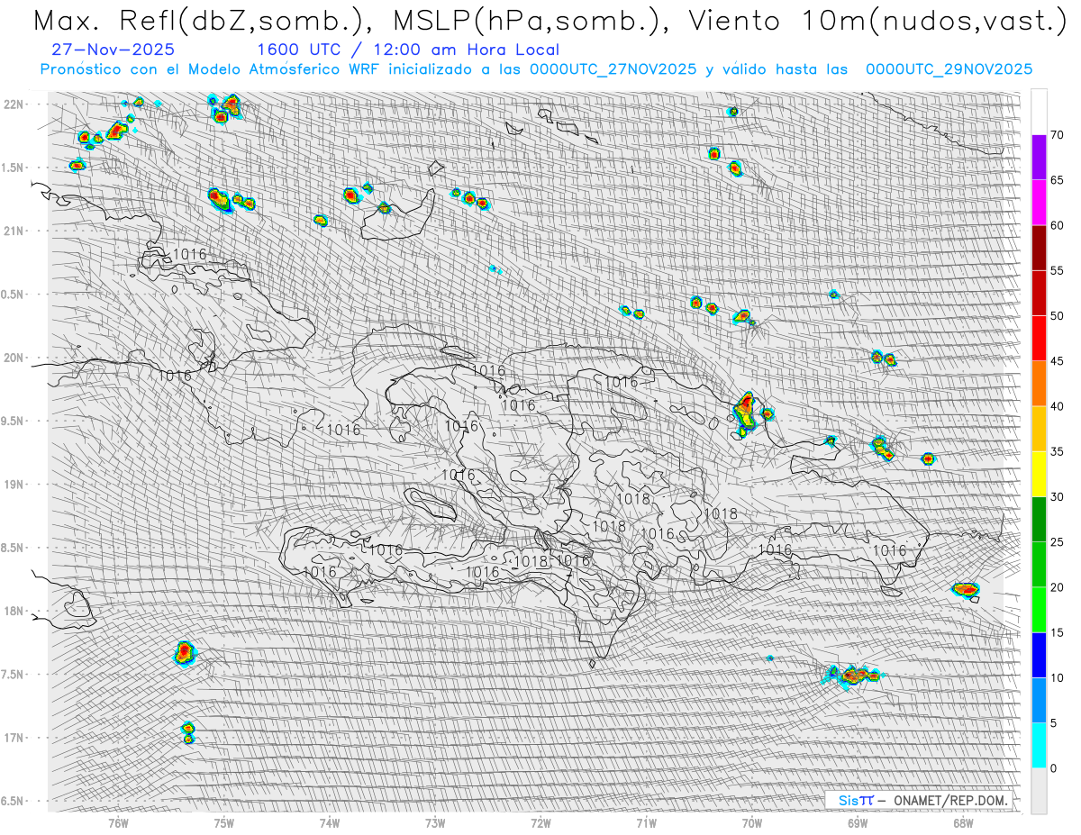Click the '70W' longitude label
The image size is (1081, 835).
point(752,823)
